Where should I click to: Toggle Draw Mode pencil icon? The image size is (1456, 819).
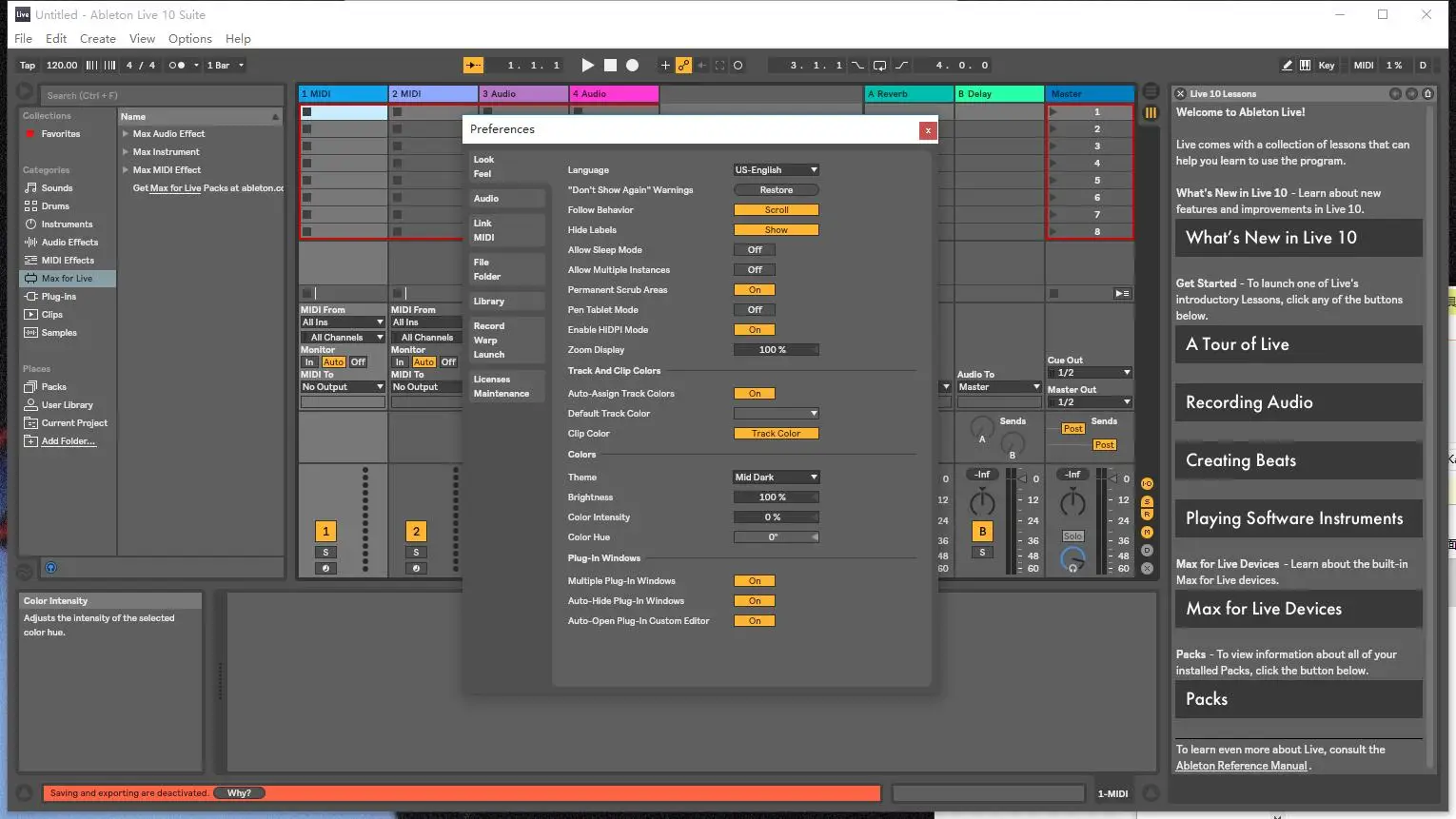1288,65
